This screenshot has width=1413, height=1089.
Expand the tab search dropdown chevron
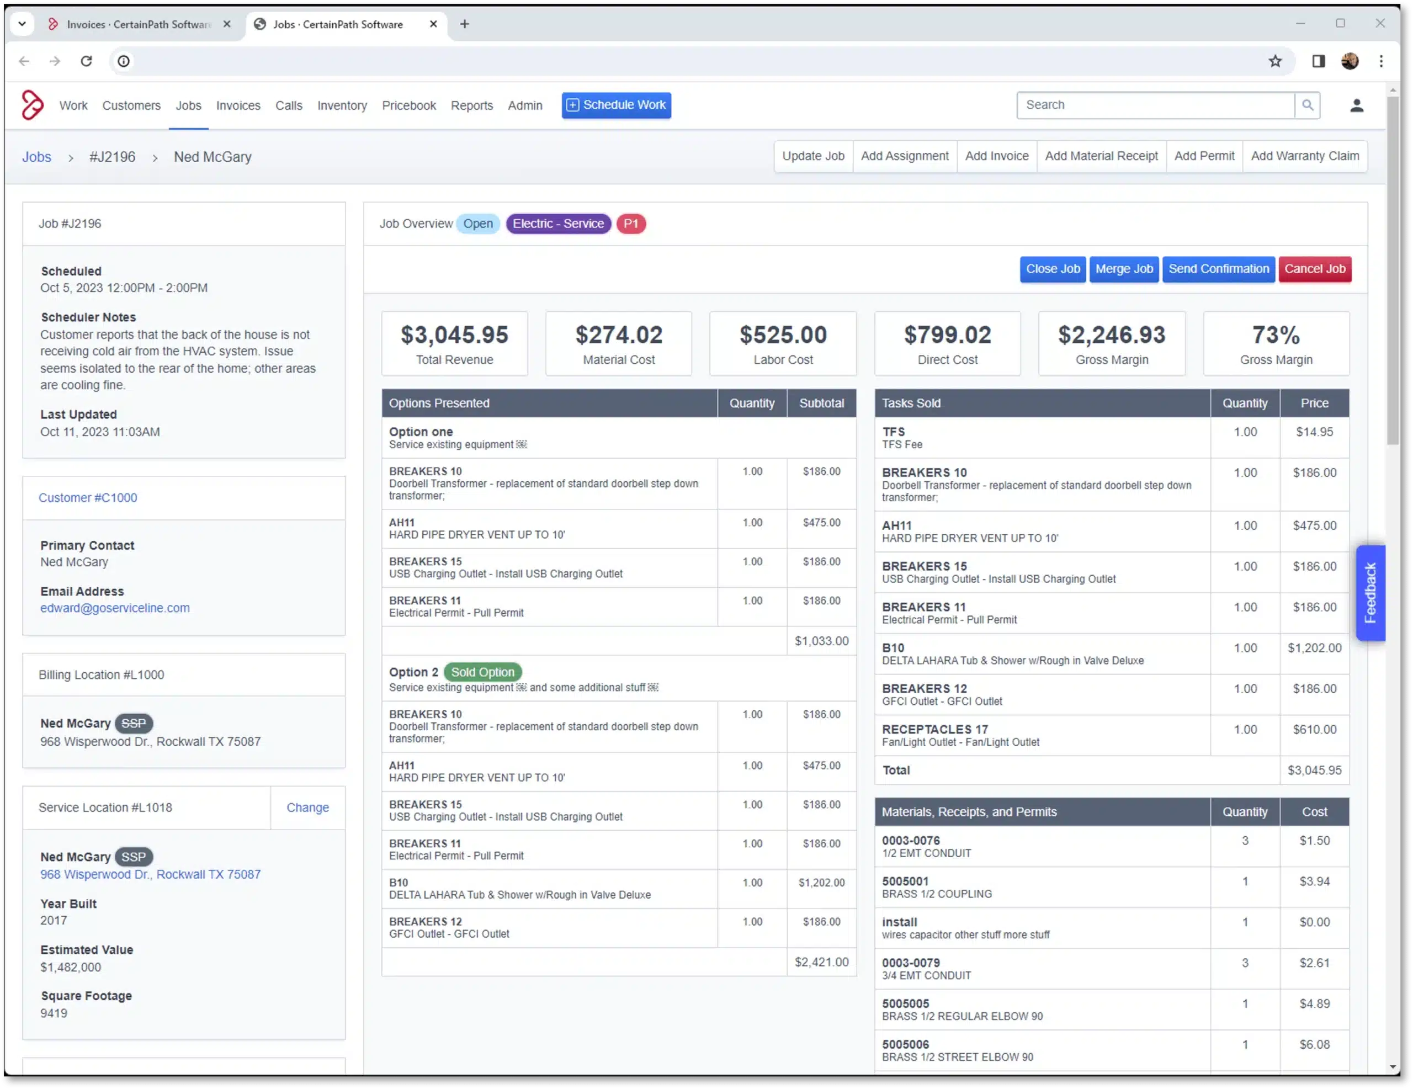pyautogui.click(x=22, y=24)
